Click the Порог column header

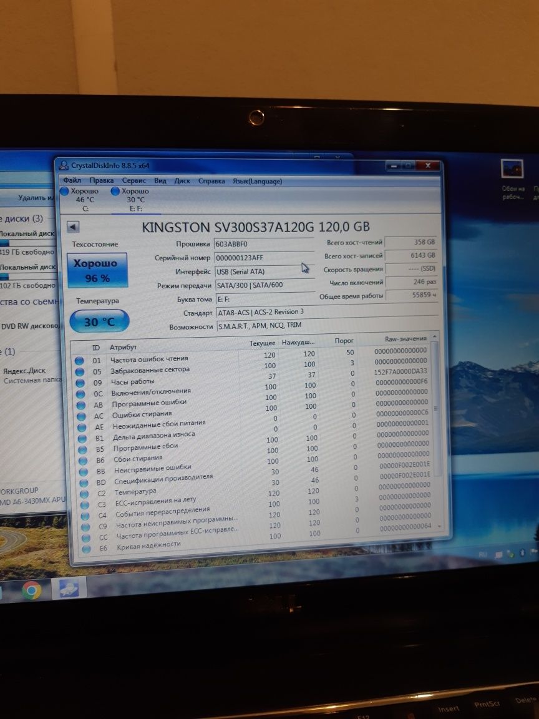click(x=344, y=341)
